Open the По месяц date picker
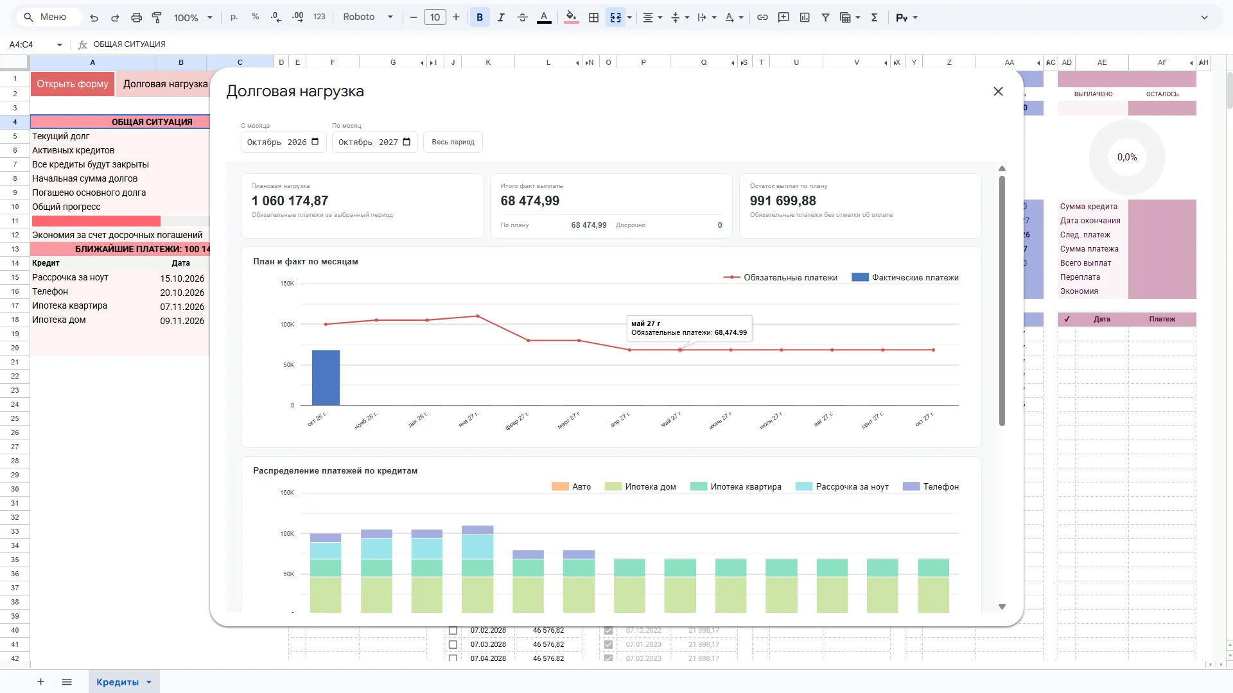 coord(407,142)
